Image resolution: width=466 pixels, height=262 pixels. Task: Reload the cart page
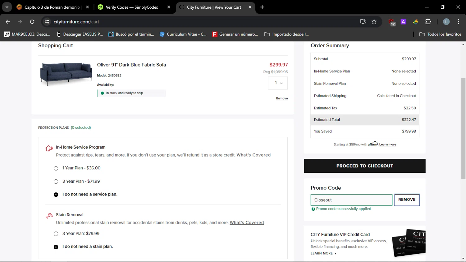pos(32,22)
